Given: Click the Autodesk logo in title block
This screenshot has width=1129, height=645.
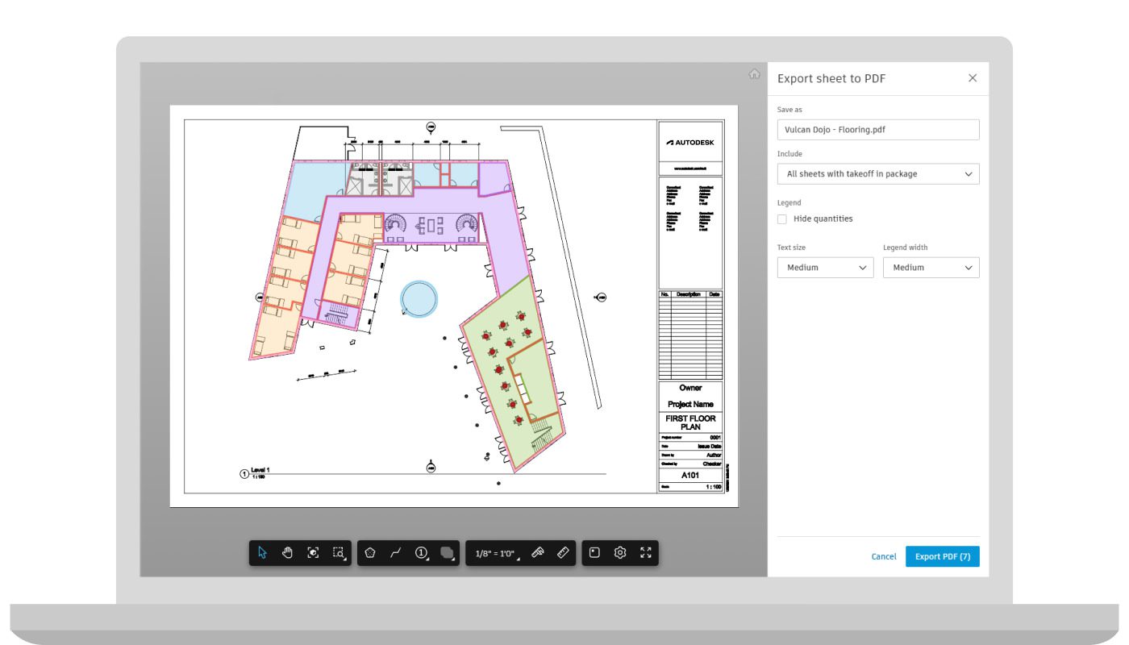Looking at the screenshot, I should point(690,143).
